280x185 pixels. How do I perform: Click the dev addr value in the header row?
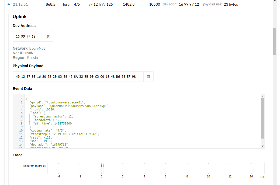[189, 5]
